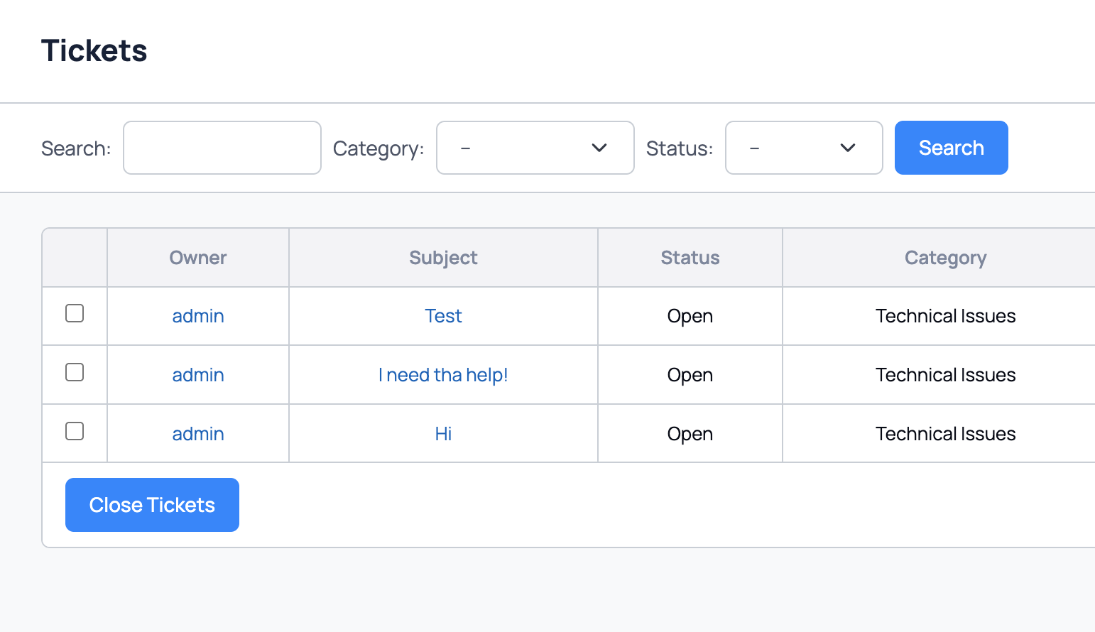The image size is (1095, 632).
Task: Click the Category column header
Action: click(945, 258)
